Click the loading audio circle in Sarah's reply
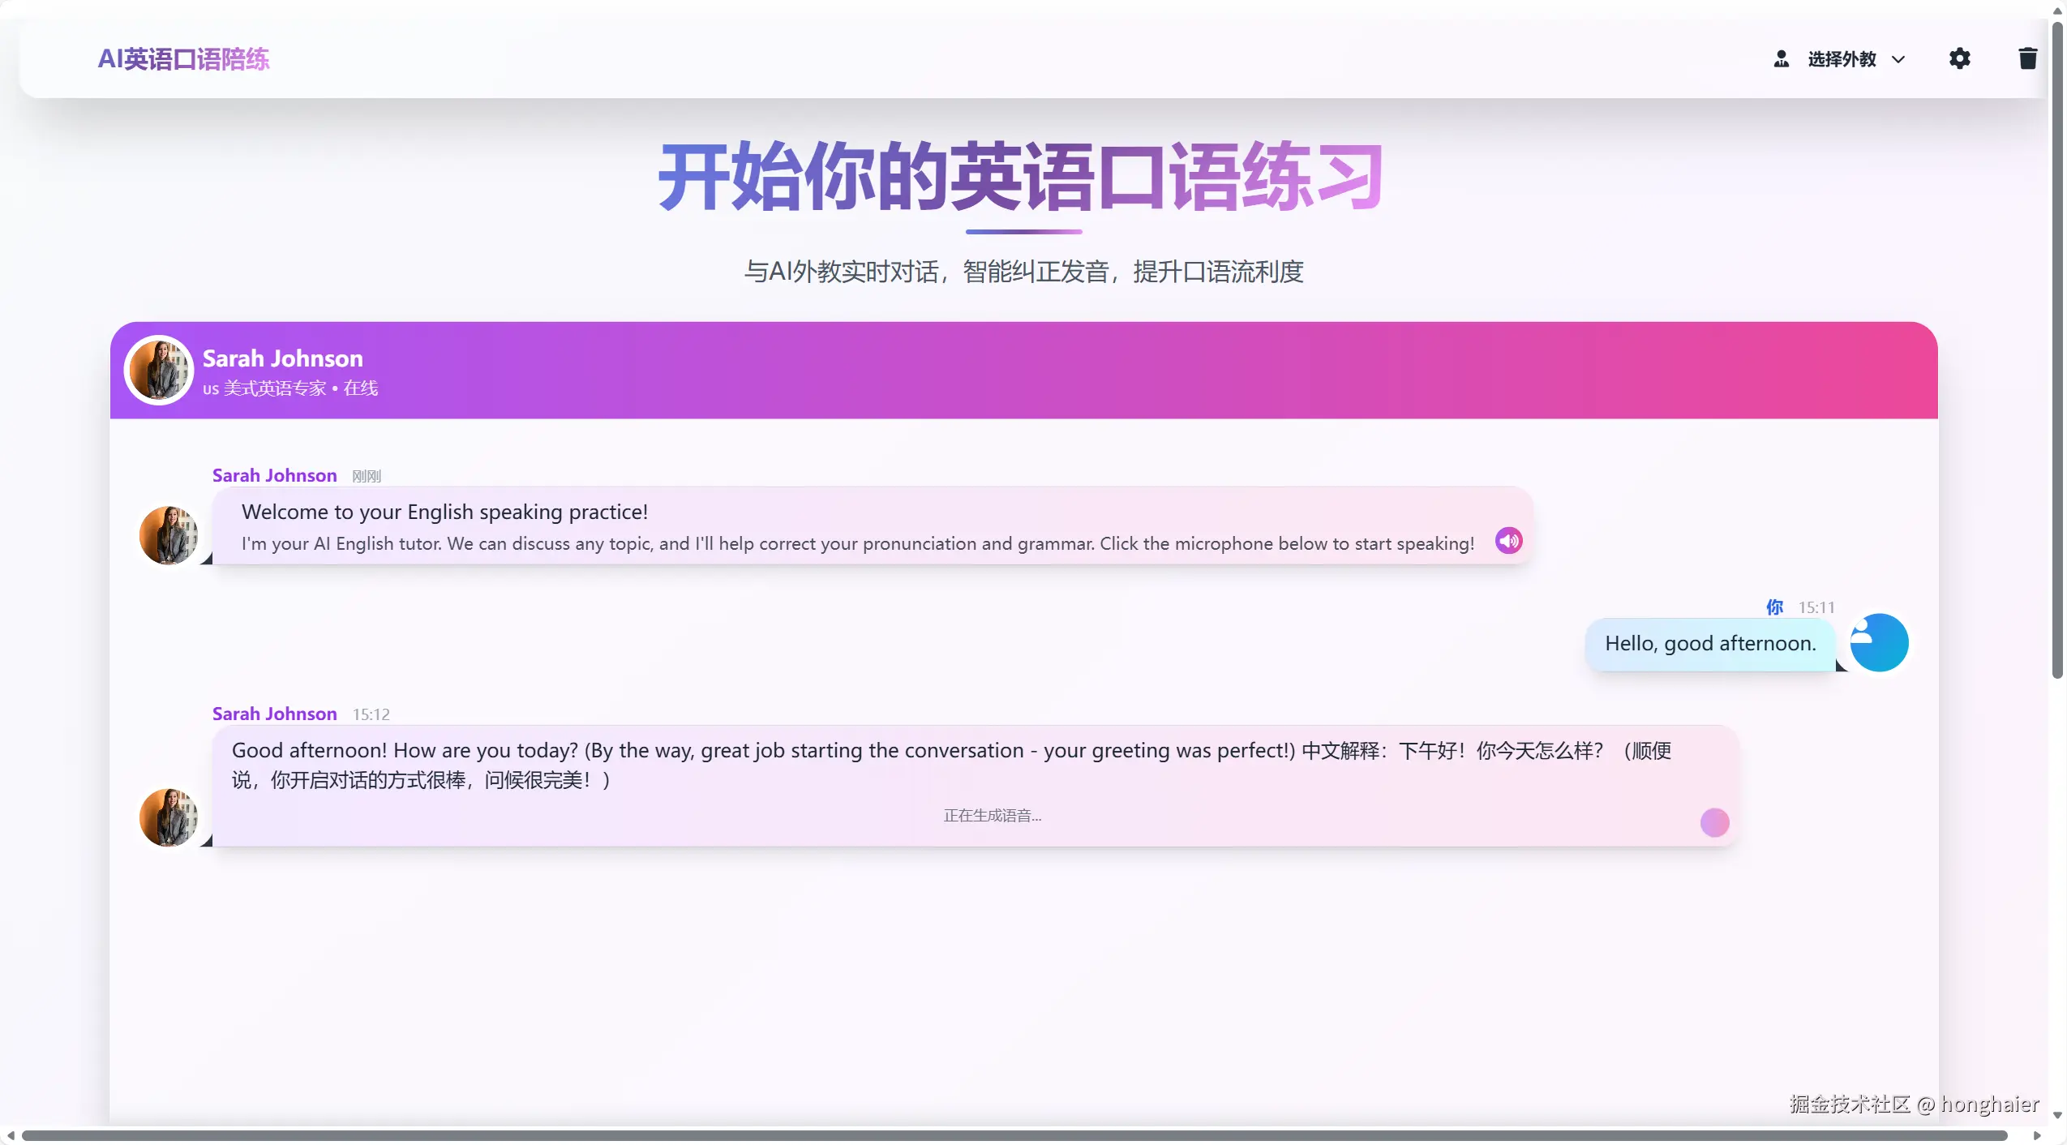Image resolution: width=2067 pixels, height=1145 pixels. point(1714,822)
